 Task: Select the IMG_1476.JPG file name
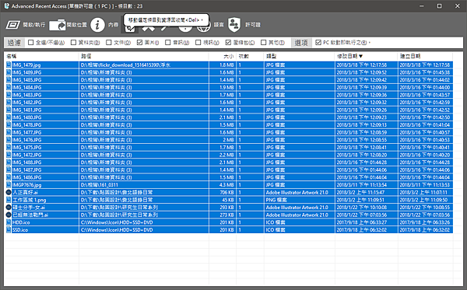tap(26, 140)
